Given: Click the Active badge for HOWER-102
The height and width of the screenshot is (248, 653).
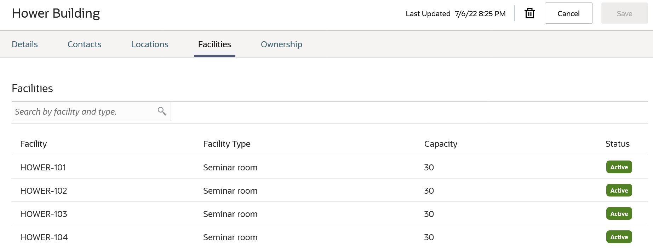Looking at the screenshot, I should coord(619,190).
